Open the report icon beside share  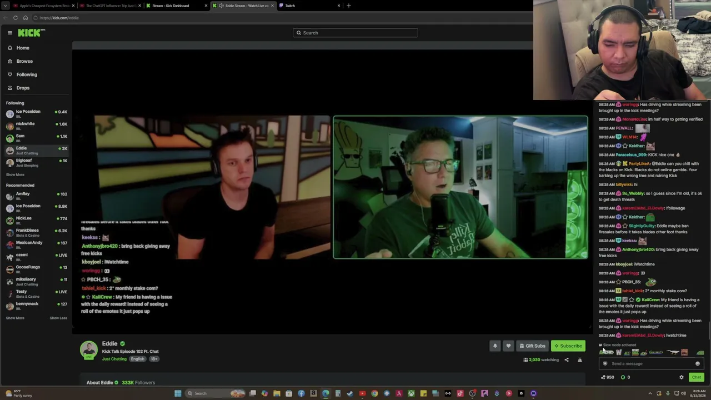point(580,360)
